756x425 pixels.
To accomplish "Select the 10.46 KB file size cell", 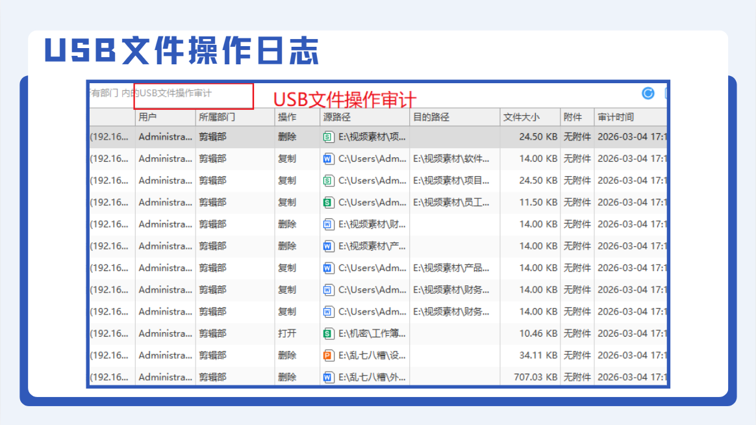I will tap(538, 333).
